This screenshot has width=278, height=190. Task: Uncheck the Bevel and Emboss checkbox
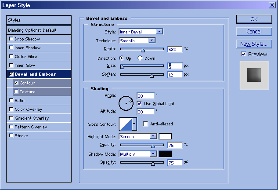click(11, 74)
